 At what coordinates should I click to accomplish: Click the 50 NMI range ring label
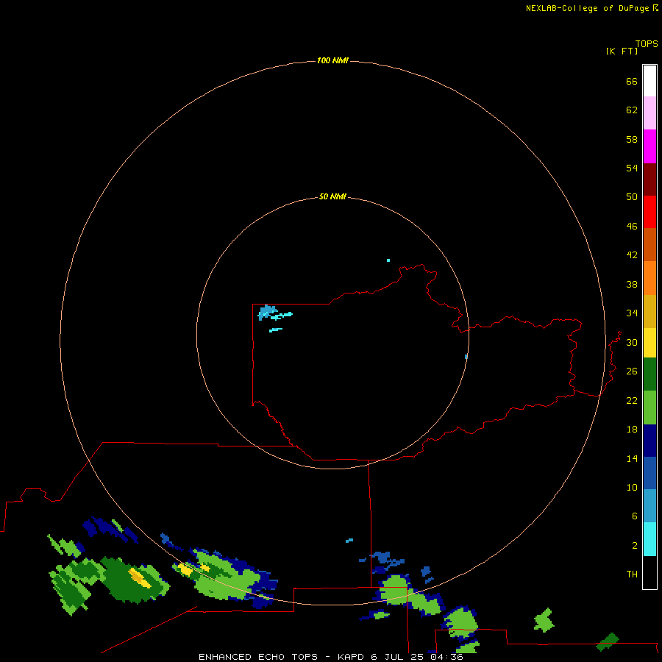click(332, 196)
